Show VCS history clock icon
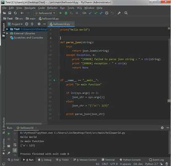 click(107, 13)
